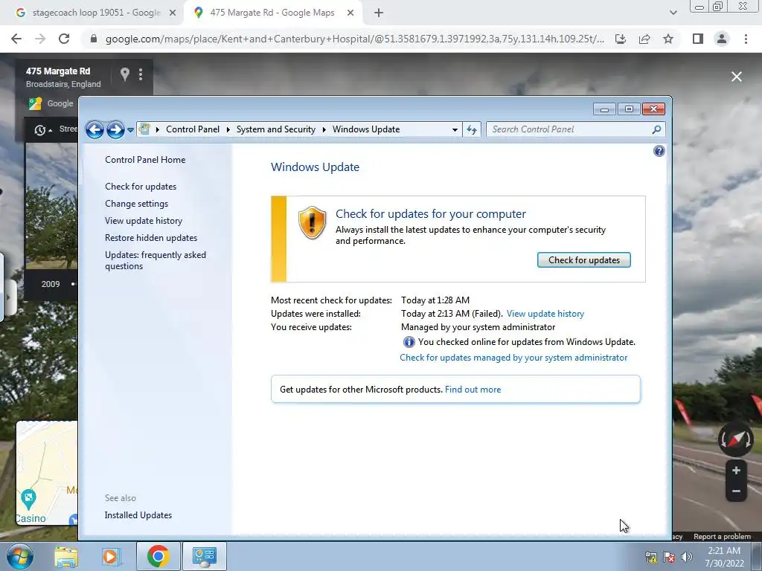Click the minimap thumbnail in Google Maps
This screenshot has height=571, width=762.
pos(47,474)
